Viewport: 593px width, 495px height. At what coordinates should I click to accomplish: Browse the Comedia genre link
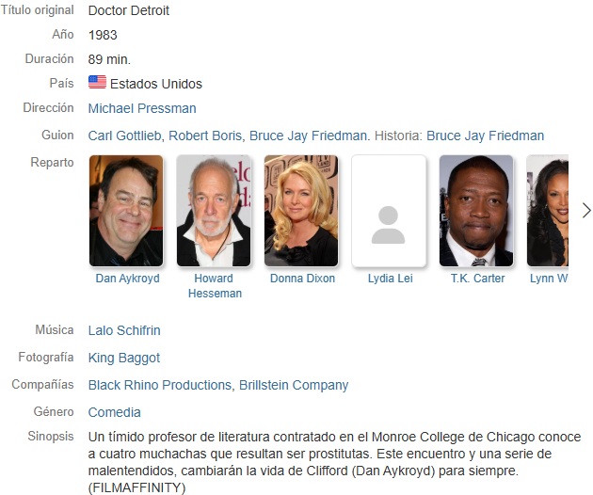(115, 412)
